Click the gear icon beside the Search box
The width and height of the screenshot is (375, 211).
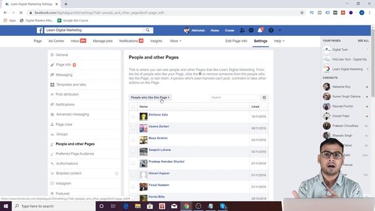[264, 97]
